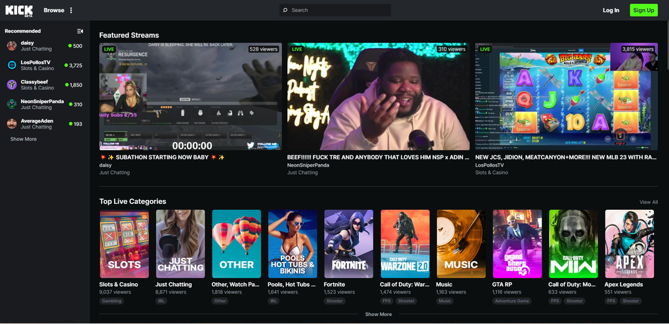Click the KICK logo in the header
669x324 pixels.
(x=19, y=10)
